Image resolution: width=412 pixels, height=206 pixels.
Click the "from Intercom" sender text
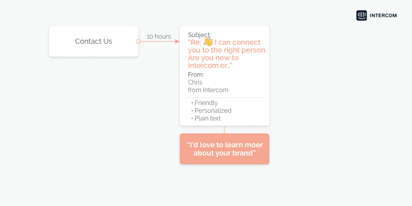pos(208,90)
